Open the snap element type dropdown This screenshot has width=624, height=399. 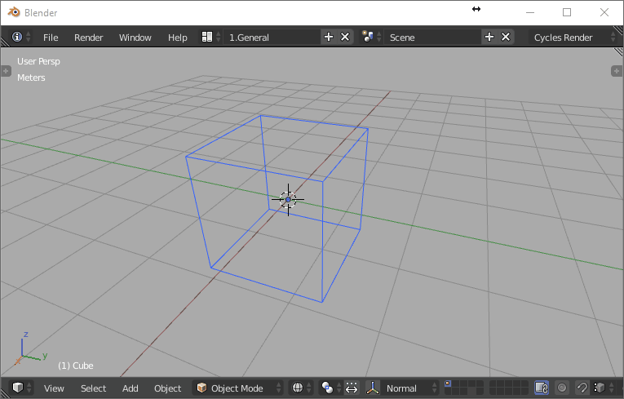(x=604, y=388)
